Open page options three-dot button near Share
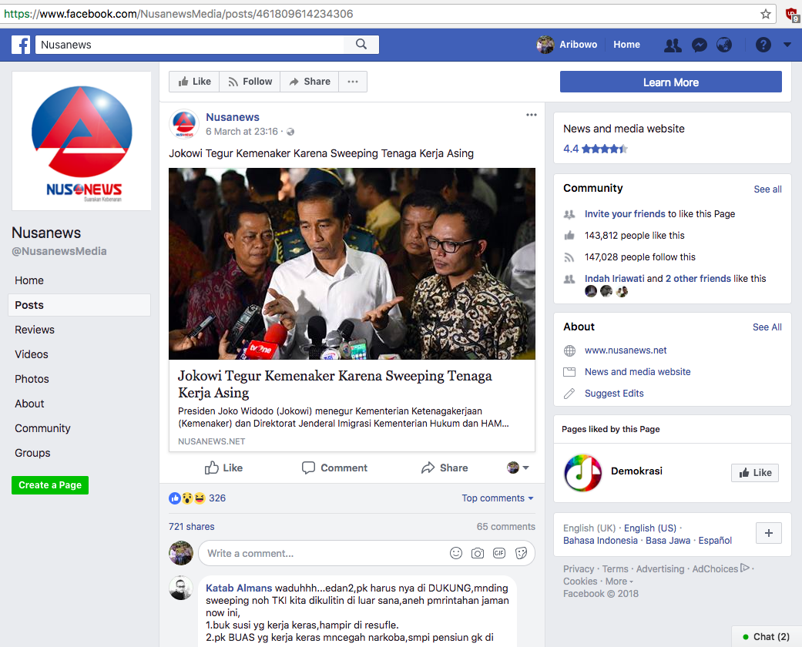Screen dimensions: 802x647 353,82
